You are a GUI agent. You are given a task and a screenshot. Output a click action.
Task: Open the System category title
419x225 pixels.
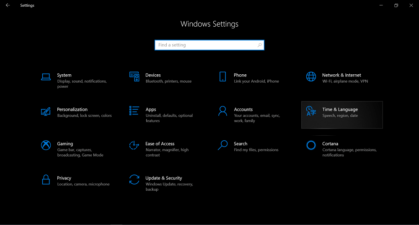point(64,75)
